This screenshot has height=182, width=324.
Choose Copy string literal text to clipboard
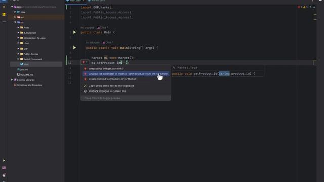(126, 86)
